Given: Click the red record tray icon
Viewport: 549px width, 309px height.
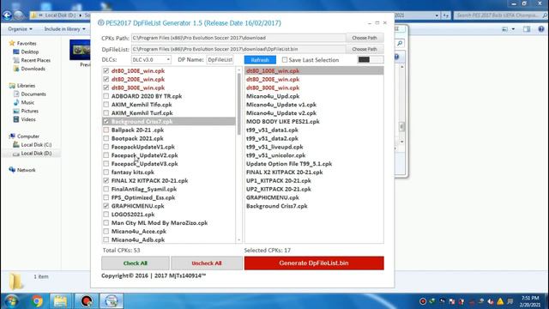Looking at the screenshot, I should pos(423,301).
